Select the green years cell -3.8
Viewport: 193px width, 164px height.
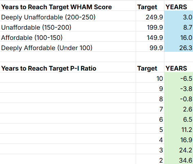click(179, 88)
